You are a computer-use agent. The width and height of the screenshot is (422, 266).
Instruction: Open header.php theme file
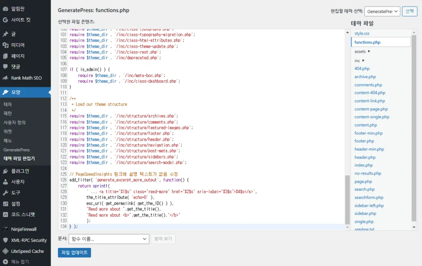(365, 157)
